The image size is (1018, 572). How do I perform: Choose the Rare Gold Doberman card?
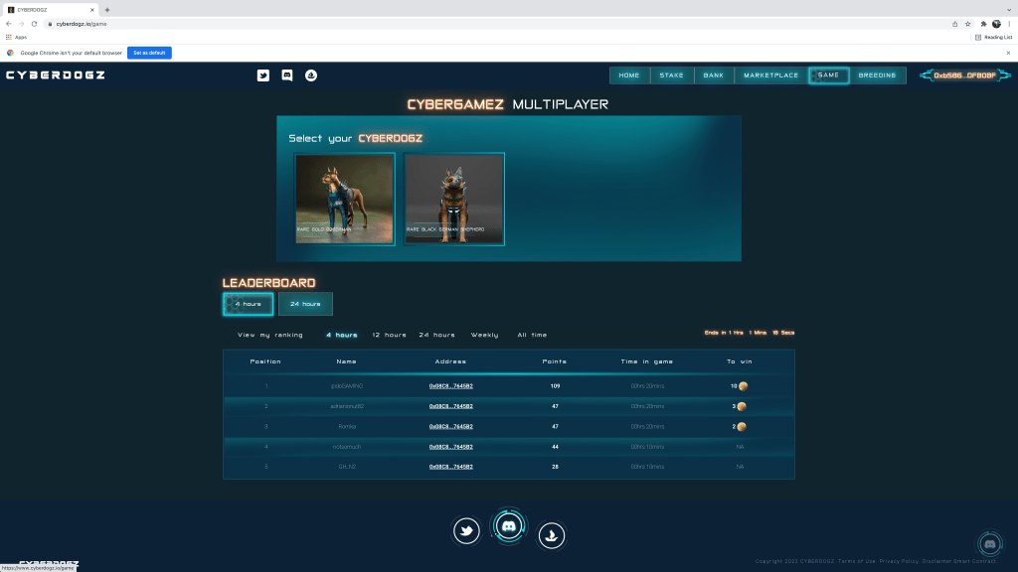[x=345, y=199]
